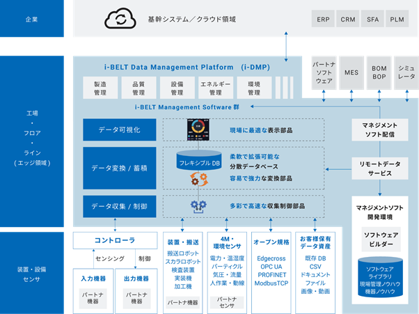Image resolution: width=419 pixels, height=314 pixels.
Task: Click the BOM BOP box
Action: pos(379,72)
